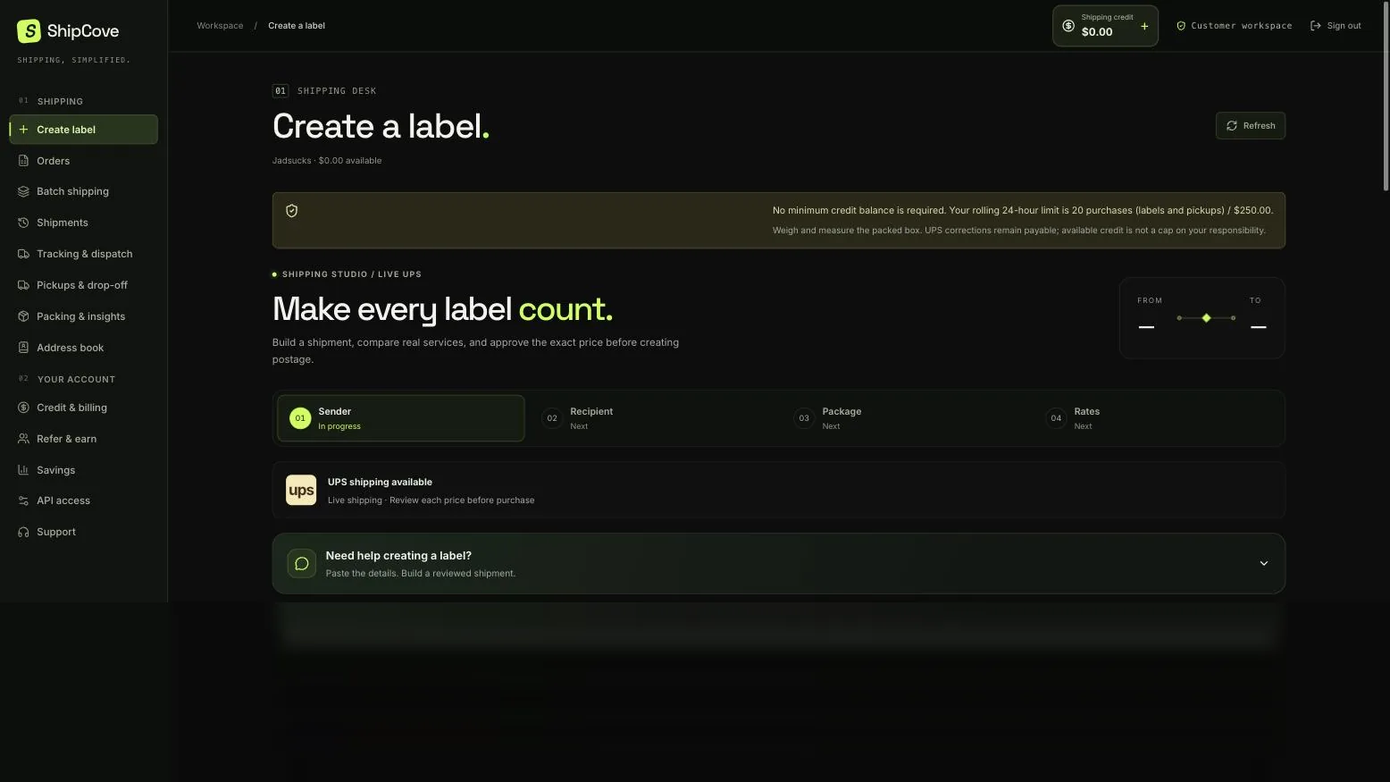
Task: Click the Batch shipping stack icon
Action: point(23,191)
